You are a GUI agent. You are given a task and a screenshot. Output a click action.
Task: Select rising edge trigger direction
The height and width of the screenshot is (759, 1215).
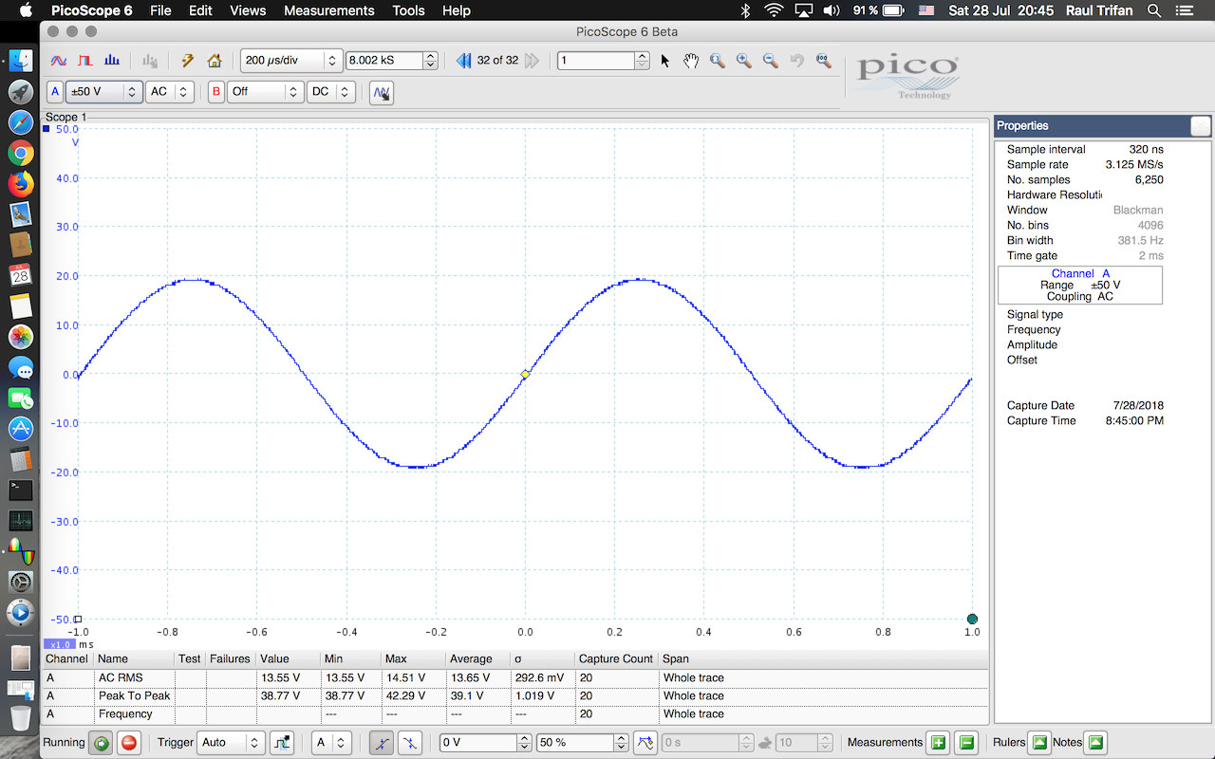(x=381, y=743)
